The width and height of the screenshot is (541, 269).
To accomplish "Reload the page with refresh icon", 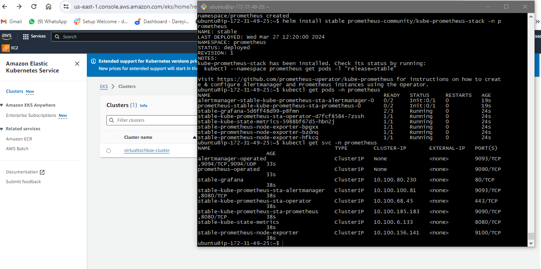I will click(34, 7).
